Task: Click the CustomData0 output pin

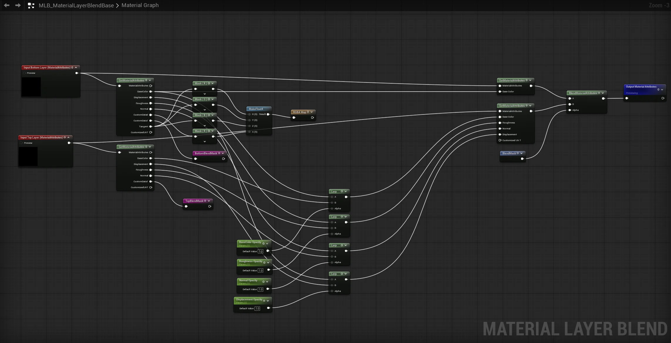Action: coord(151,115)
